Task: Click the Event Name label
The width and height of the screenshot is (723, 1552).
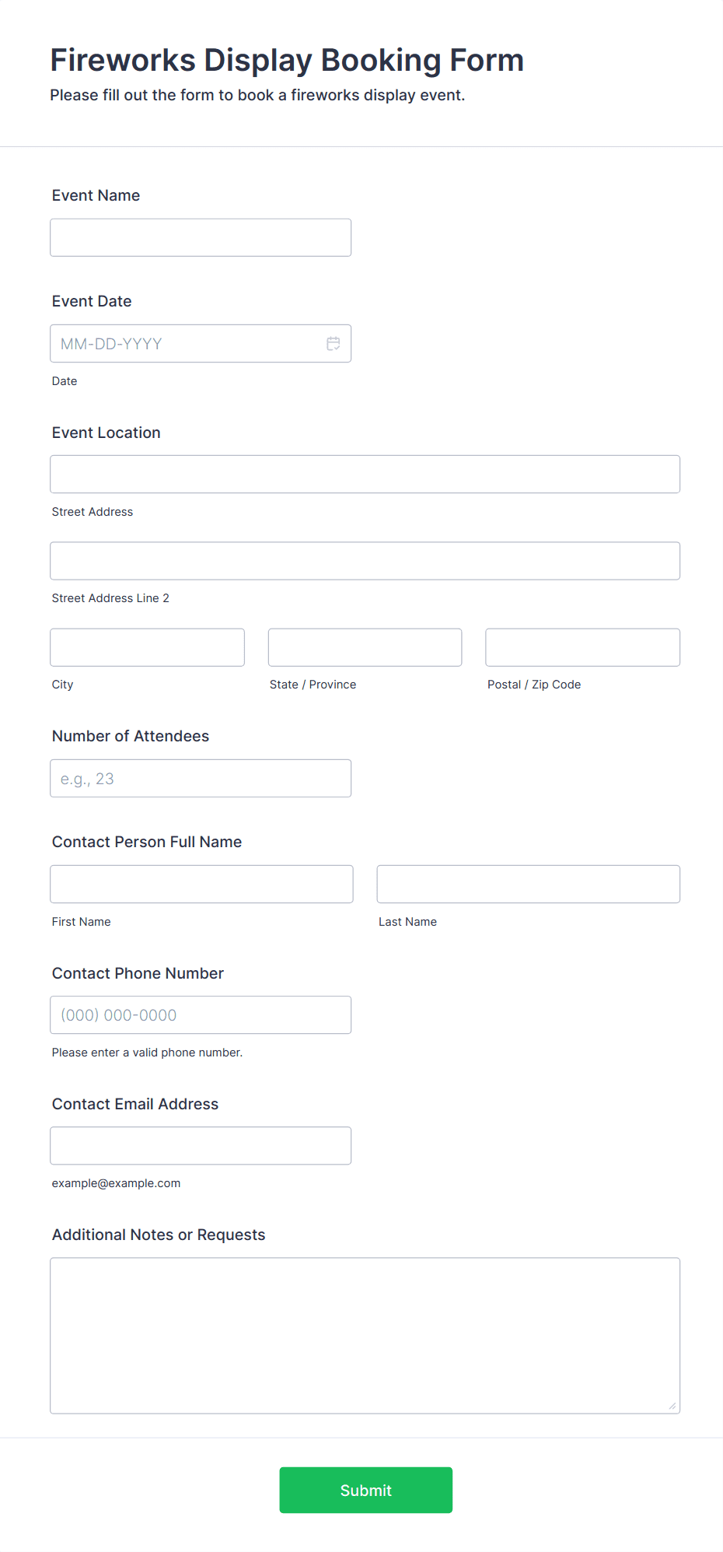Action: (x=96, y=196)
